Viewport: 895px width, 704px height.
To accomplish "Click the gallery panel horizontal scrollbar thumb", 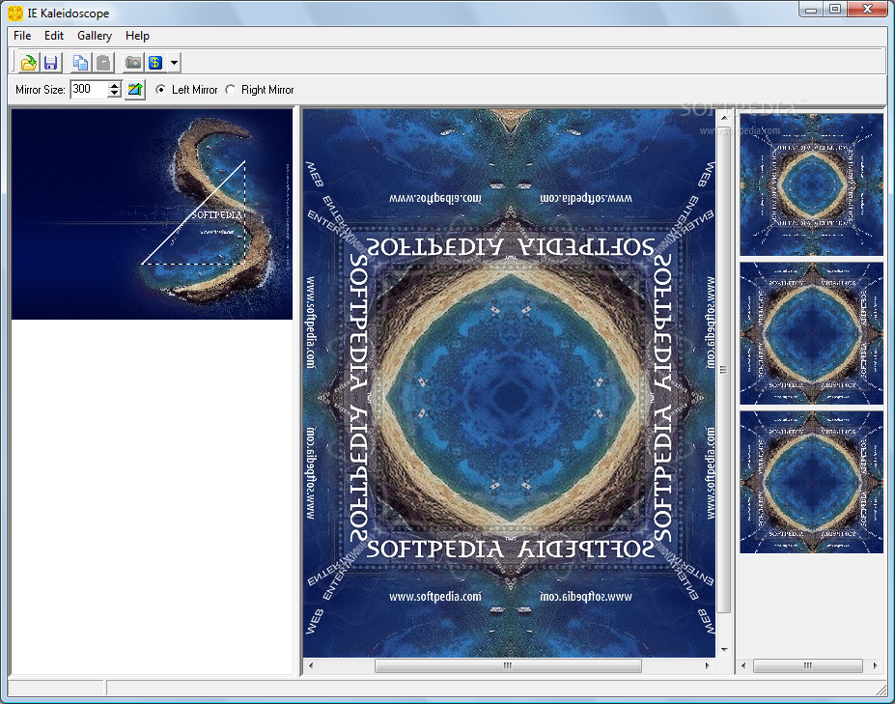I will pos(808,665).
